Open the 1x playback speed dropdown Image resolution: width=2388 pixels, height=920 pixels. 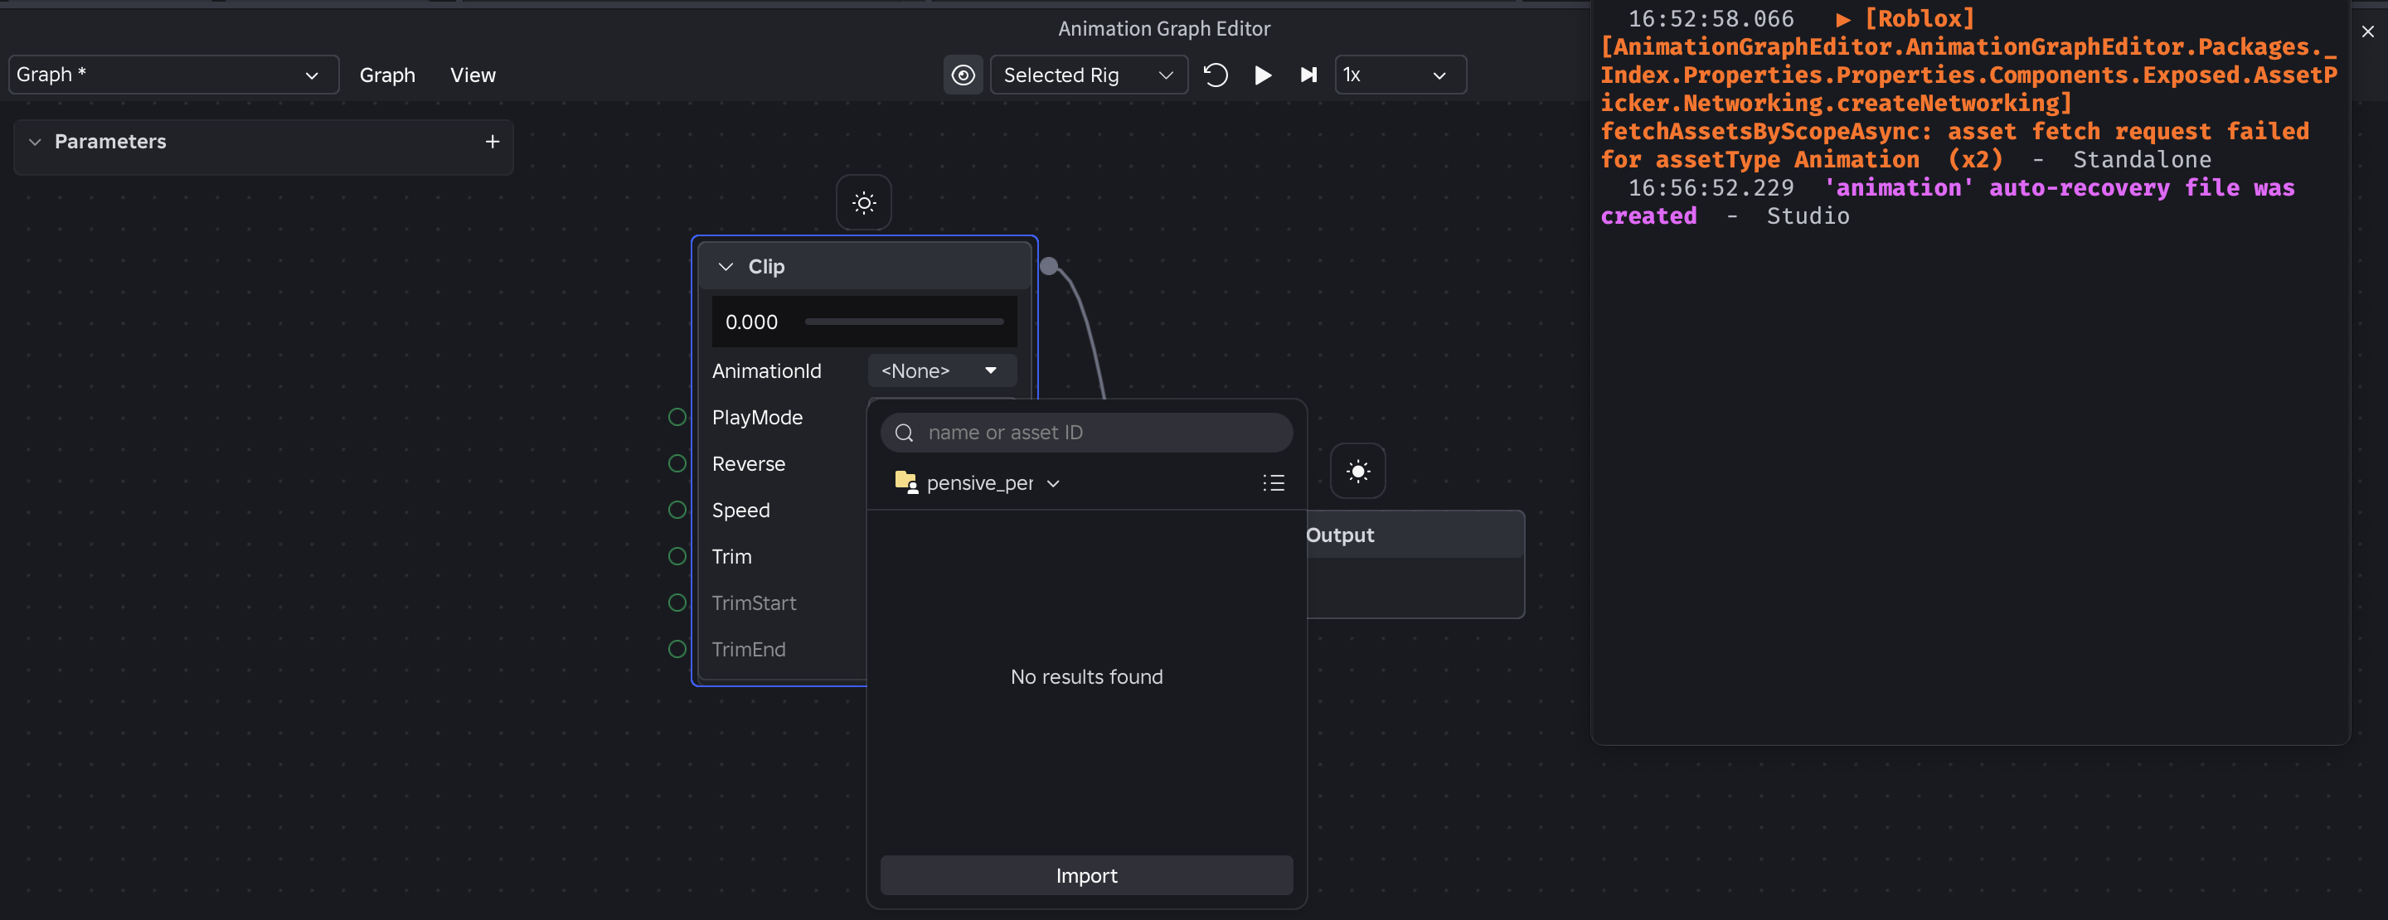pyautogui.click(x=1400, y=75)
